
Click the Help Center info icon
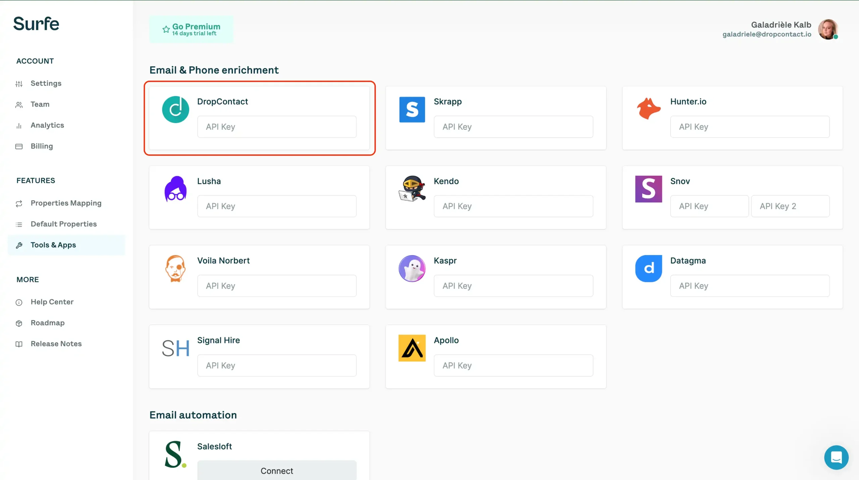tap(19, 302)
